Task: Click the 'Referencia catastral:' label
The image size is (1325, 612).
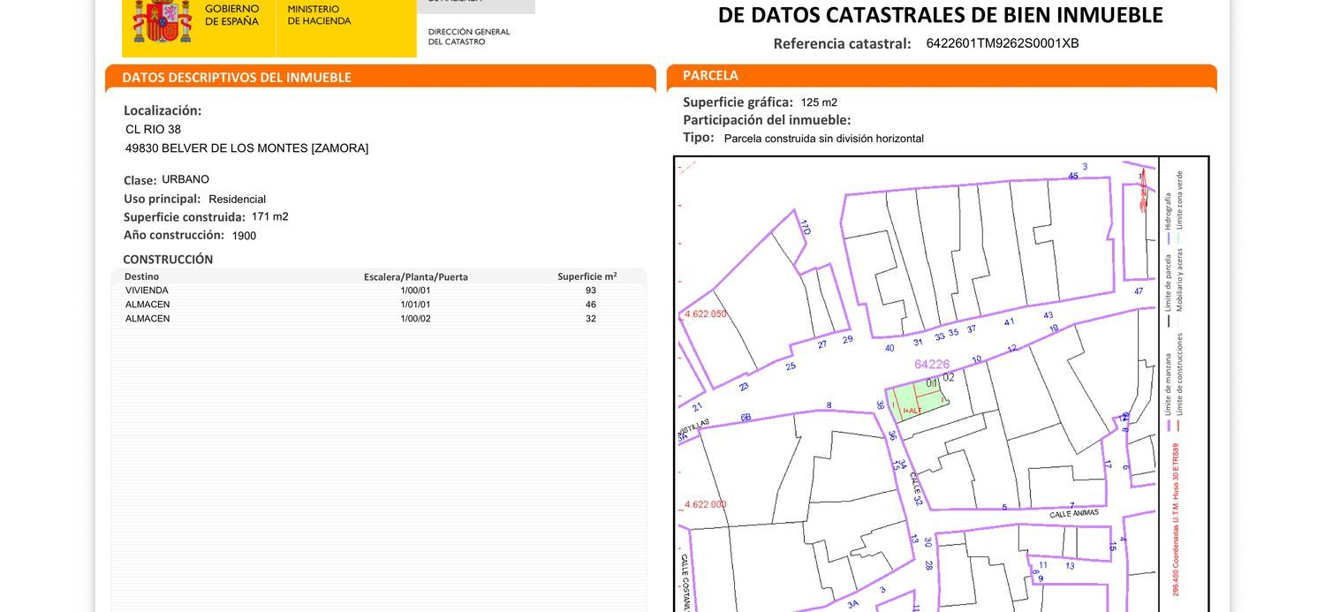Action: (842, 43)
